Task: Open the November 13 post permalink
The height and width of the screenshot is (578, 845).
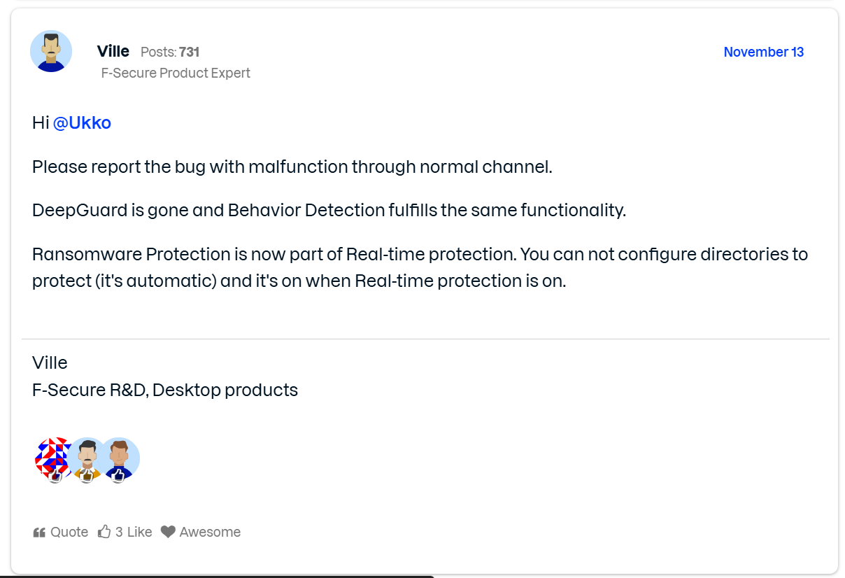Action: [763, 52]
